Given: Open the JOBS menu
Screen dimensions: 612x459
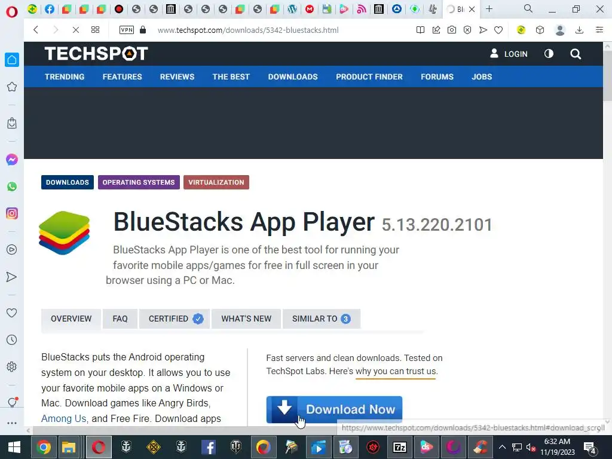Looking at the screenshot, I should pos(482,77).
